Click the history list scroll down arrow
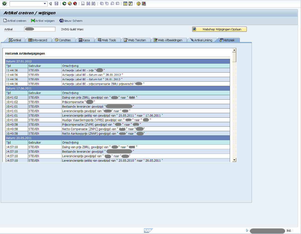The image size is (301, 234). [x=234, y=160]
